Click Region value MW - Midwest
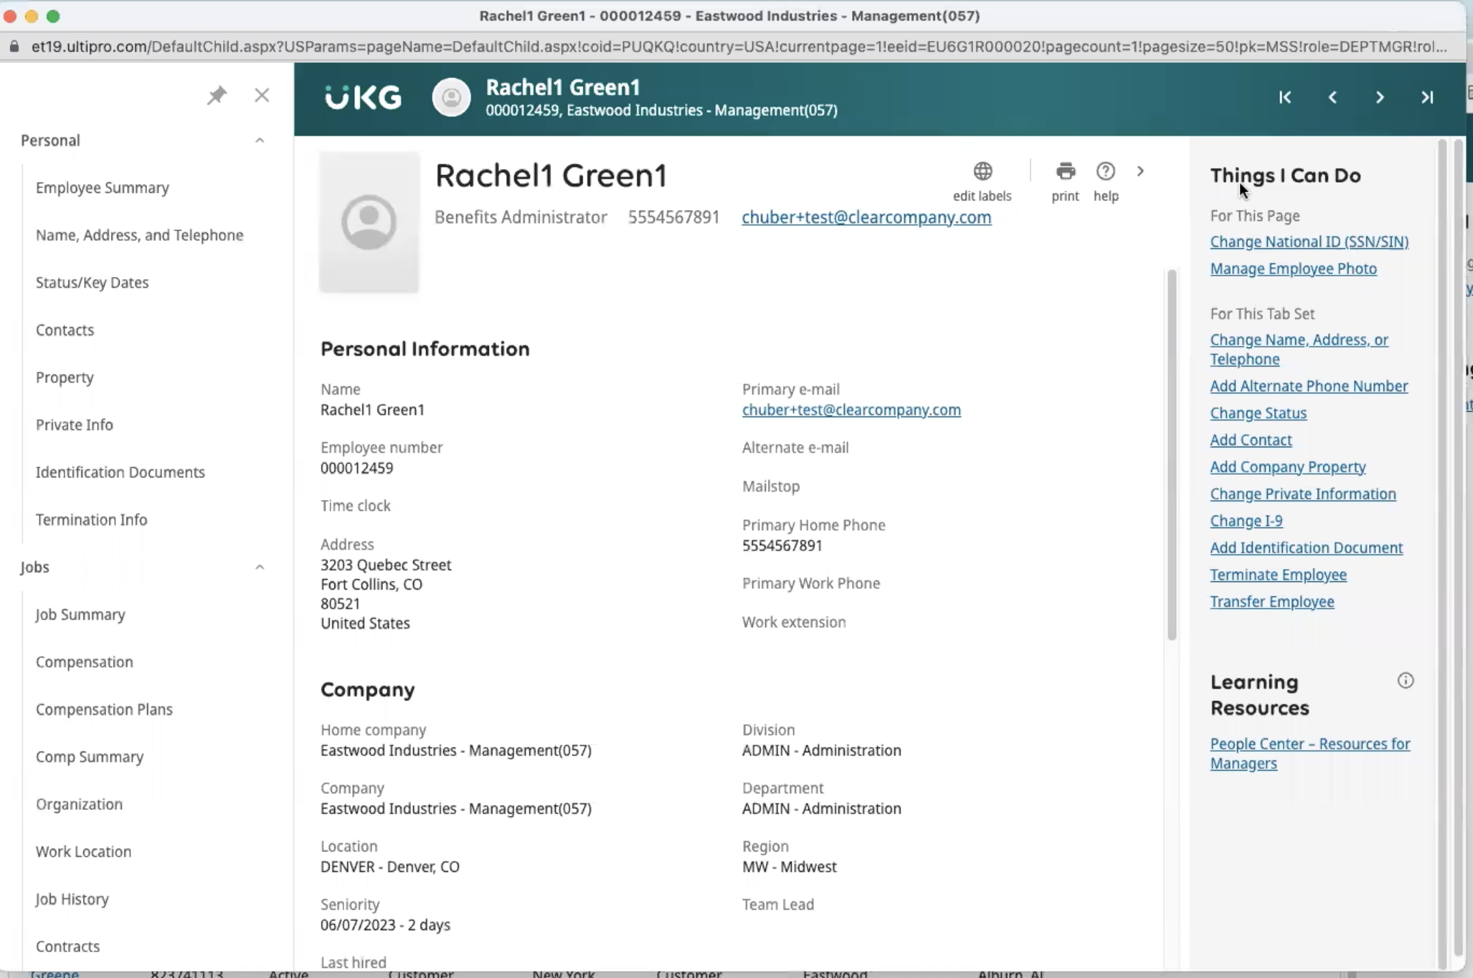Viewport: 1473px width, 978px height. (789, 867)
